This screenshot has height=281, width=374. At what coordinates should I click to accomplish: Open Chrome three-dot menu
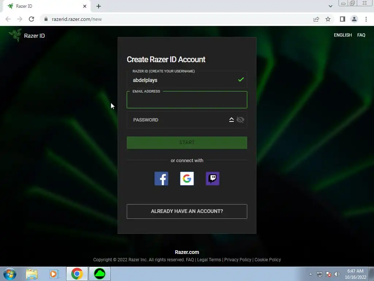(x=366, y=19)
